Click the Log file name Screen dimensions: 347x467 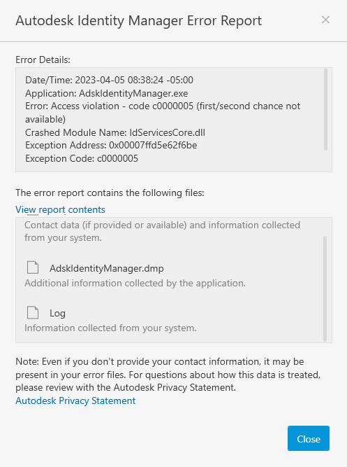click(57, 314)
